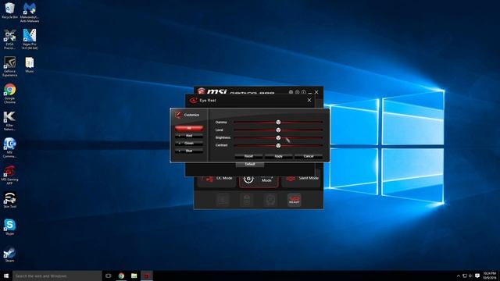Image resolution: width=500 pixels, height=281 pixels.
Task: Select the Vegas Pro 14.0 desktop icon
Action: click(30, 39)
